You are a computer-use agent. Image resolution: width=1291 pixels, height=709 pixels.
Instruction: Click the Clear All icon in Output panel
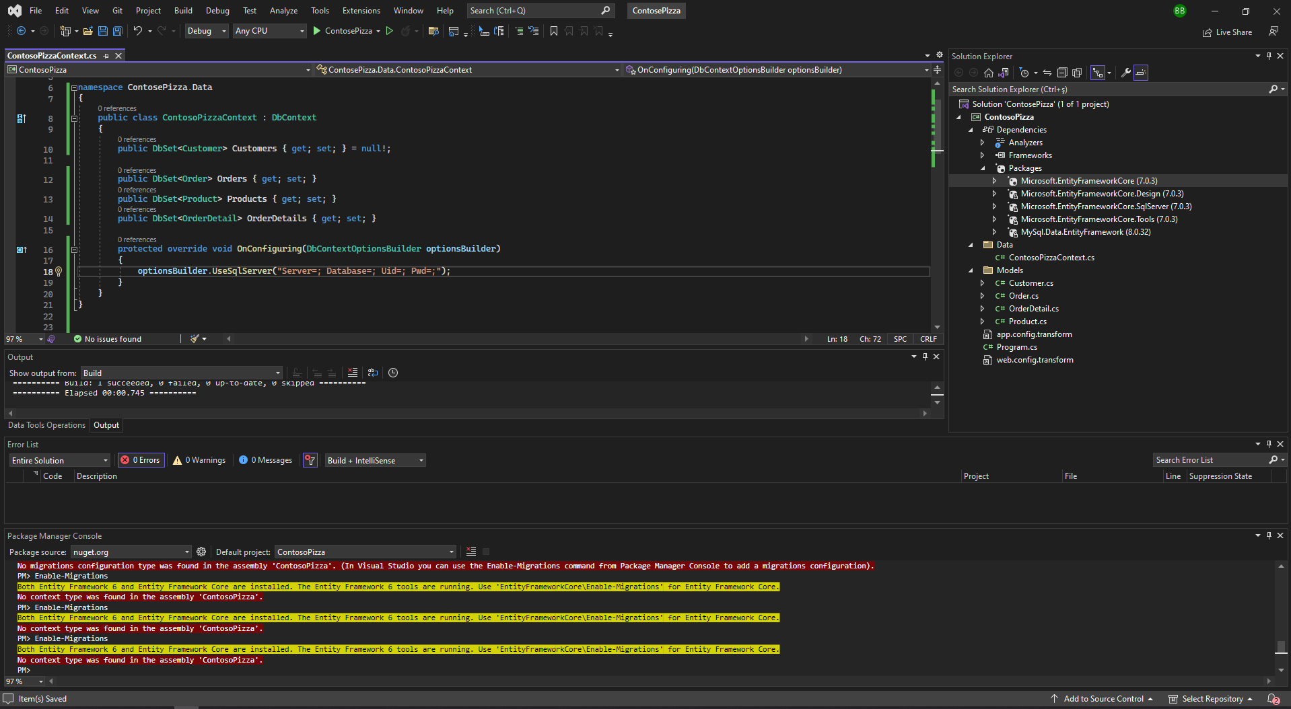click(352, 373)
